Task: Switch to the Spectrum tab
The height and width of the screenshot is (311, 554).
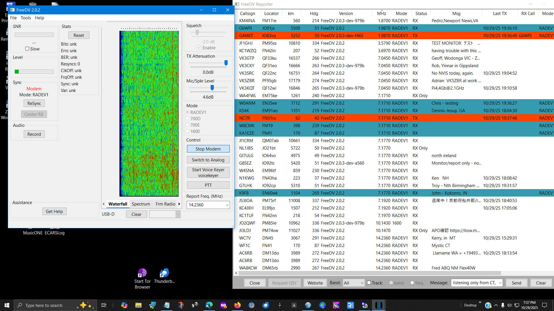Action: 141,204
